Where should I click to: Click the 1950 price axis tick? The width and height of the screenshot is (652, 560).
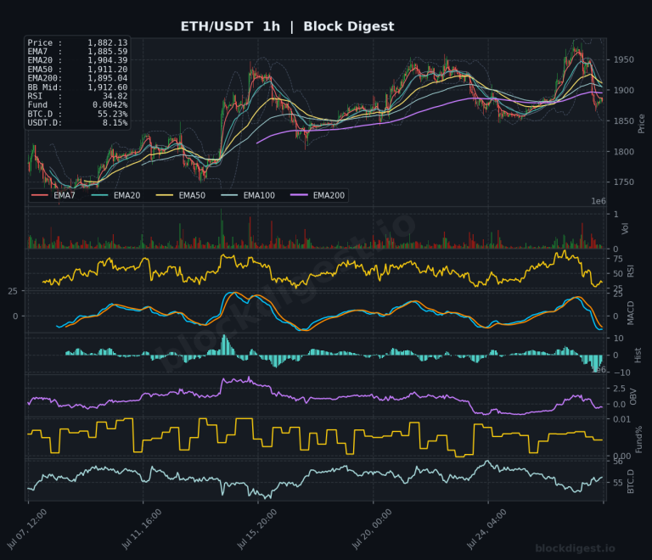click(624, 60)
